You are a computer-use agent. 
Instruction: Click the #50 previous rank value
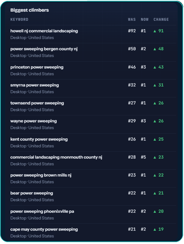[x=132, y=49]
